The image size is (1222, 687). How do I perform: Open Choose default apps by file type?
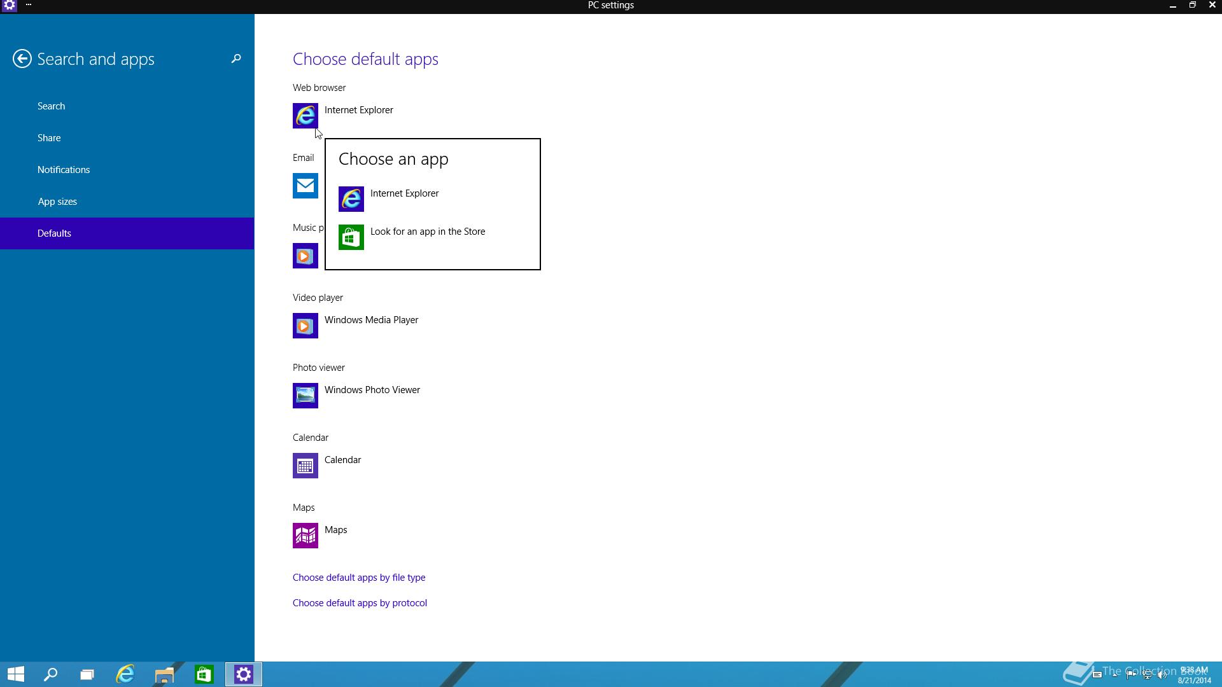pos(359,578)
